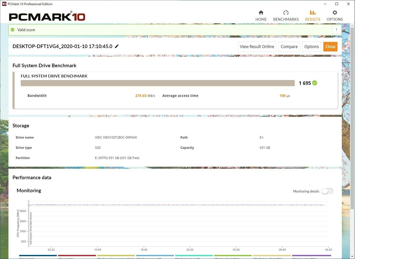Viewport: 393px width, 259px height.
Task: Click the 23:20 time label on chart
Action: pyautogui.click(x=190, y=250)
